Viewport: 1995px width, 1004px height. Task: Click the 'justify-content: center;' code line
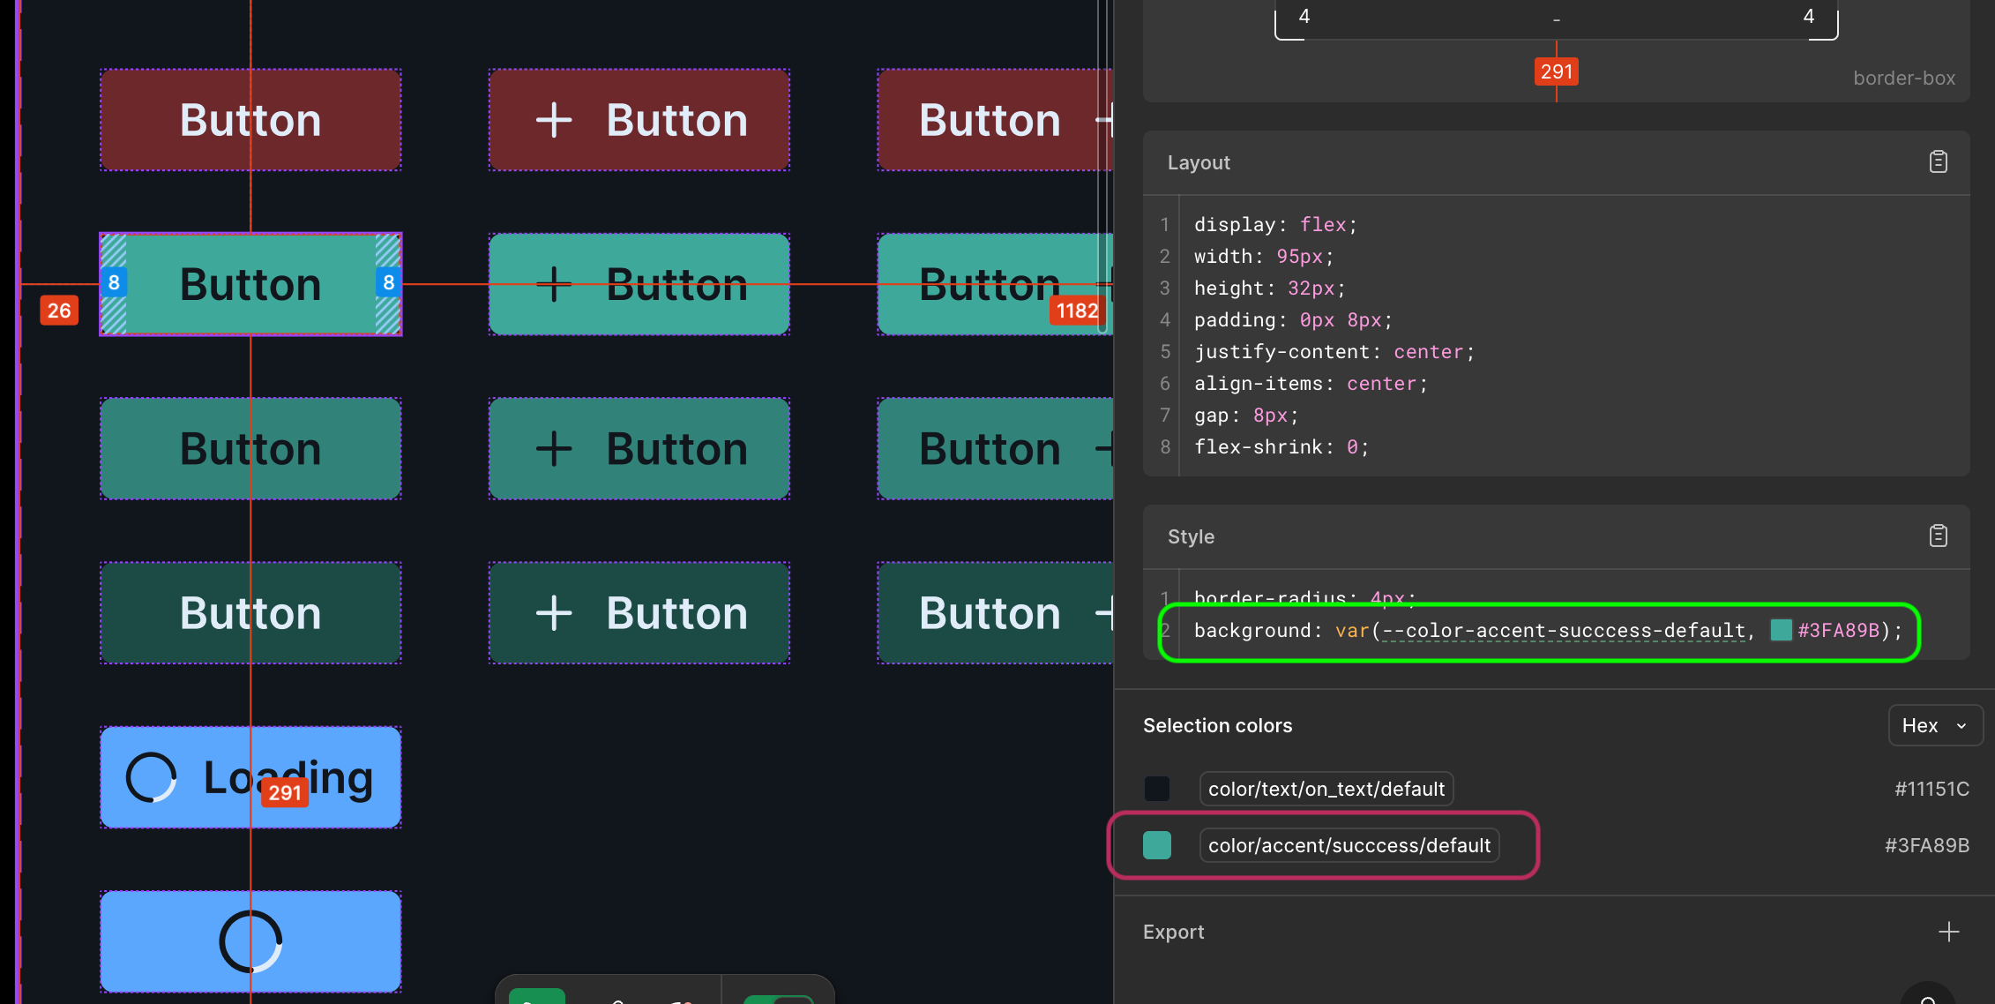click(x=1334, y=351)
